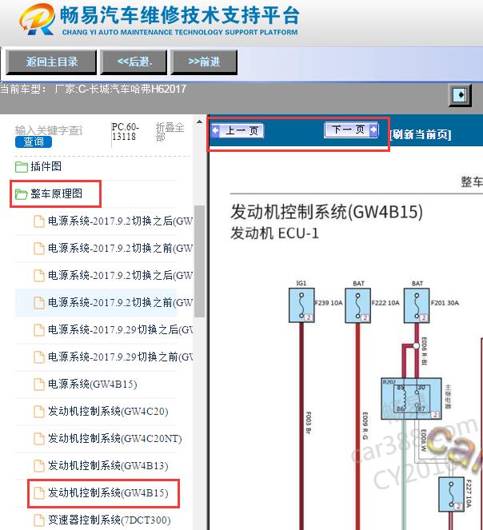Screen dimensions: 483x530
Task: Collapse side panel with arrow toggle icon
Action: [x=460, y=95]
